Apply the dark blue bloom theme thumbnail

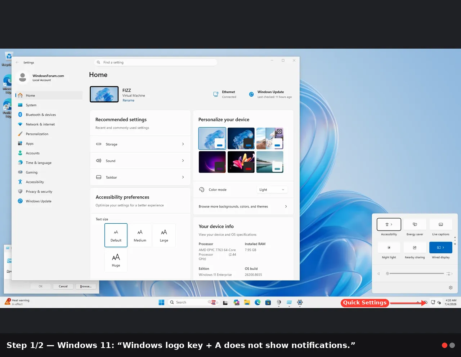click(x=241, y=138)
